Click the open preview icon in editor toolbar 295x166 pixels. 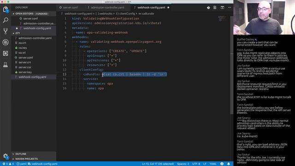[x=215, y=7]
